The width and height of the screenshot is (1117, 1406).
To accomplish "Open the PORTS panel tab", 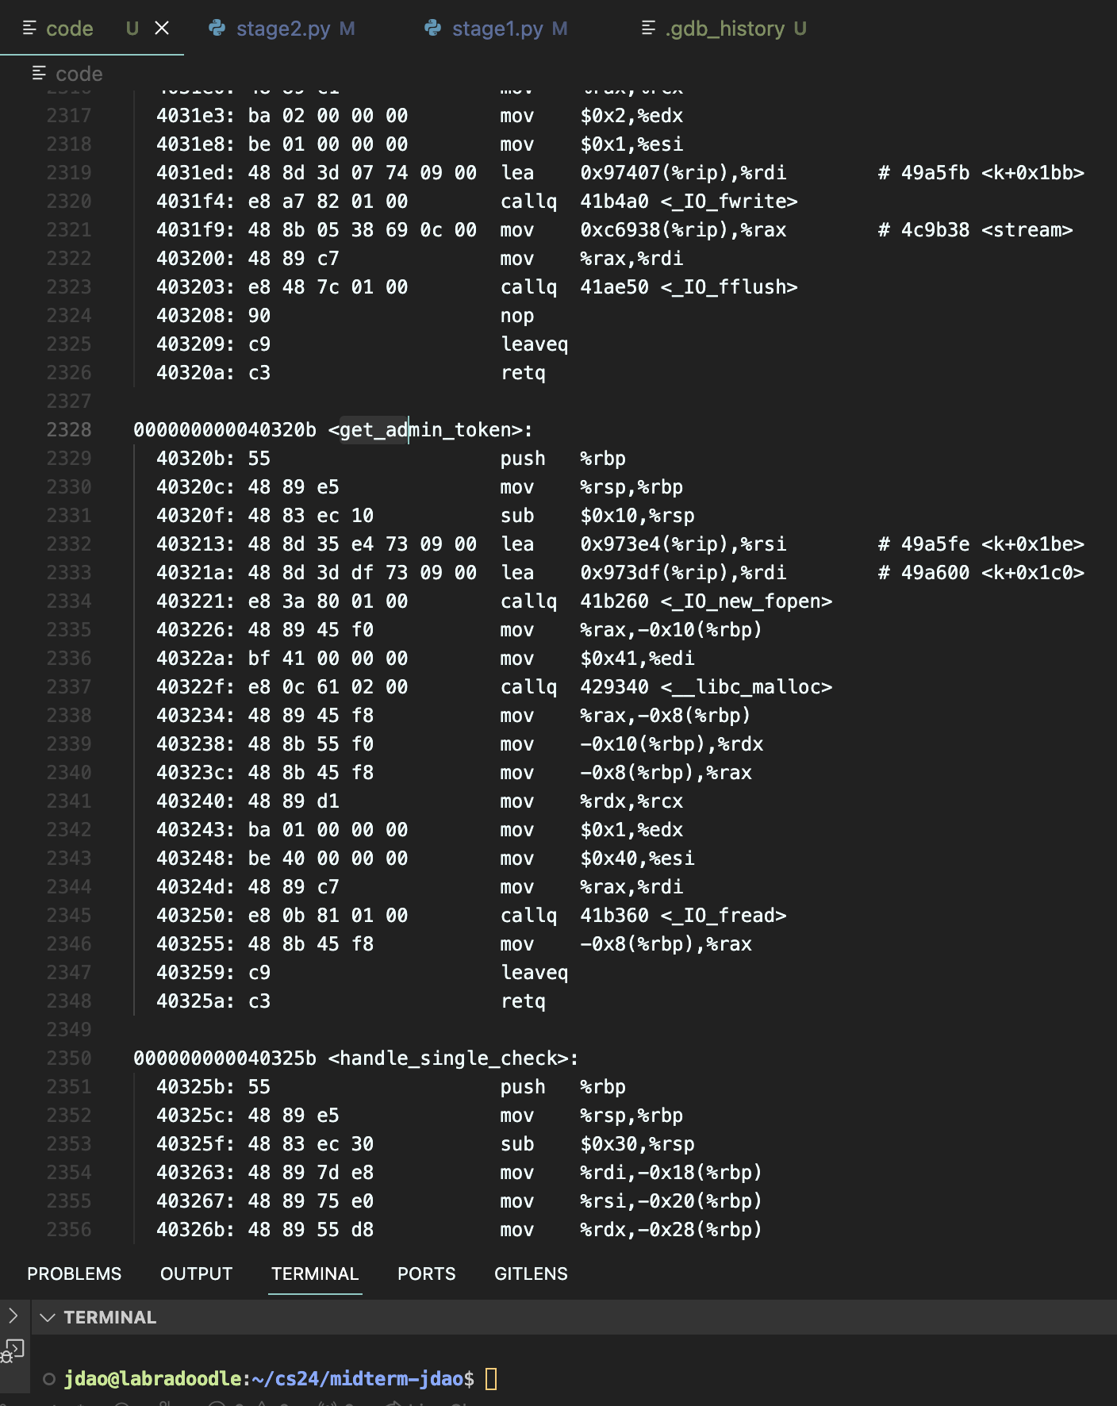I will 426,1273.
